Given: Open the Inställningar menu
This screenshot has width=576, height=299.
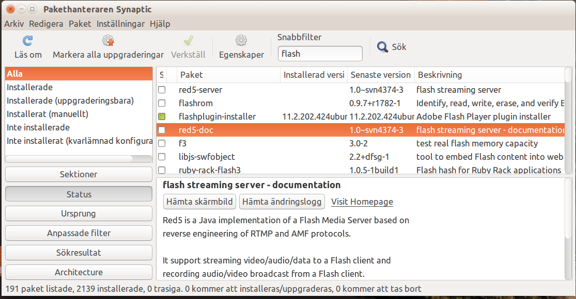Looking at the screenshot, I should click(120, 24).
